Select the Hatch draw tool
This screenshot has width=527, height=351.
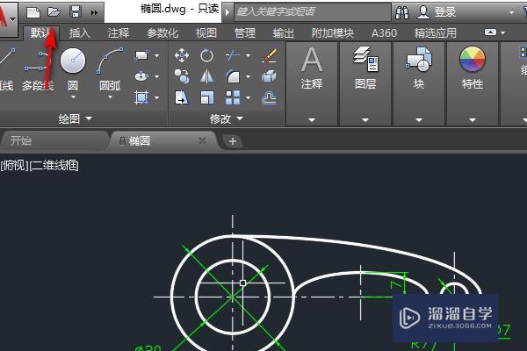[141, 97]
